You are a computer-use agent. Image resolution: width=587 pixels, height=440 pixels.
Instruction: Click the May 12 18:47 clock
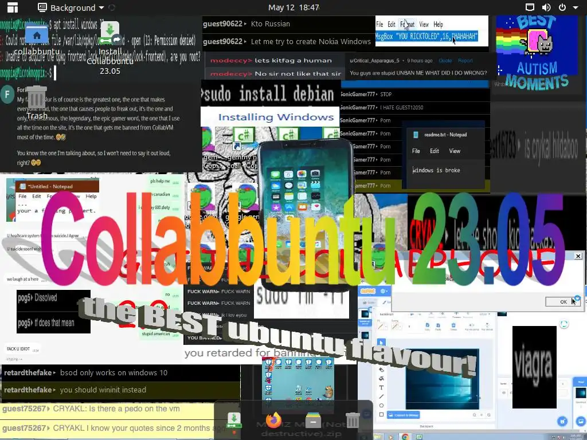293,7
